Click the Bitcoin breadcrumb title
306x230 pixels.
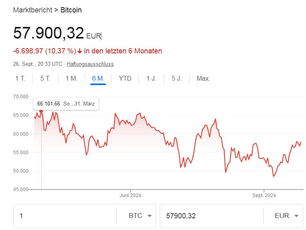[71, 10]
